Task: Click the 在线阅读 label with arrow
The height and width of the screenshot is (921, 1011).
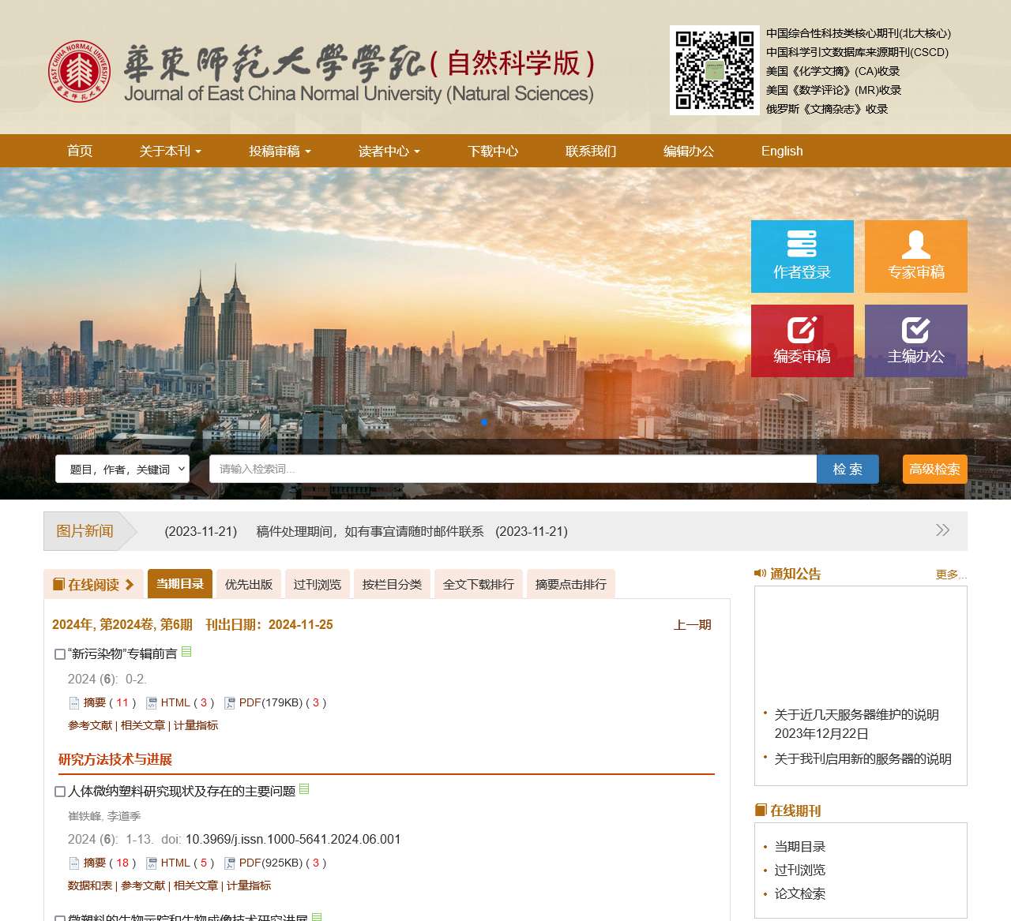Action: click(x=93, y=584)
